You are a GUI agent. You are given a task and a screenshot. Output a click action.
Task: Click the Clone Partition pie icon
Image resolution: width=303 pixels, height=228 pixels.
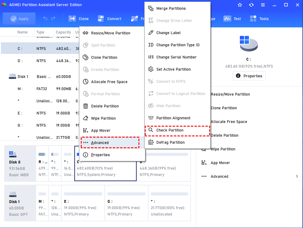[x=85, y=57]
